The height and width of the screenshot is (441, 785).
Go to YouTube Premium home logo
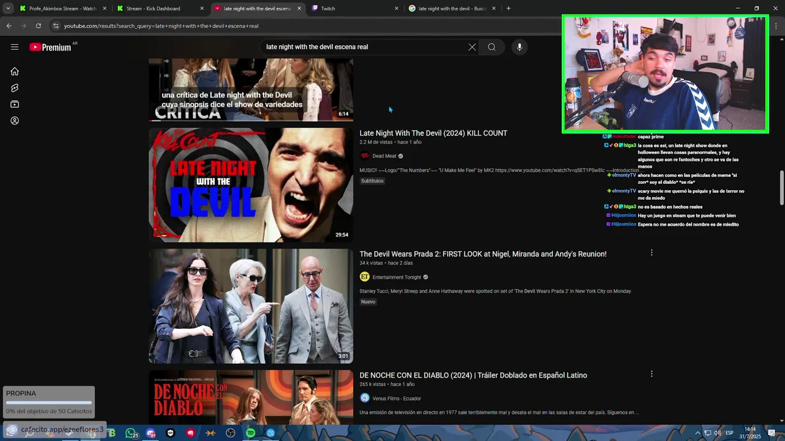(x=50, y=47)
